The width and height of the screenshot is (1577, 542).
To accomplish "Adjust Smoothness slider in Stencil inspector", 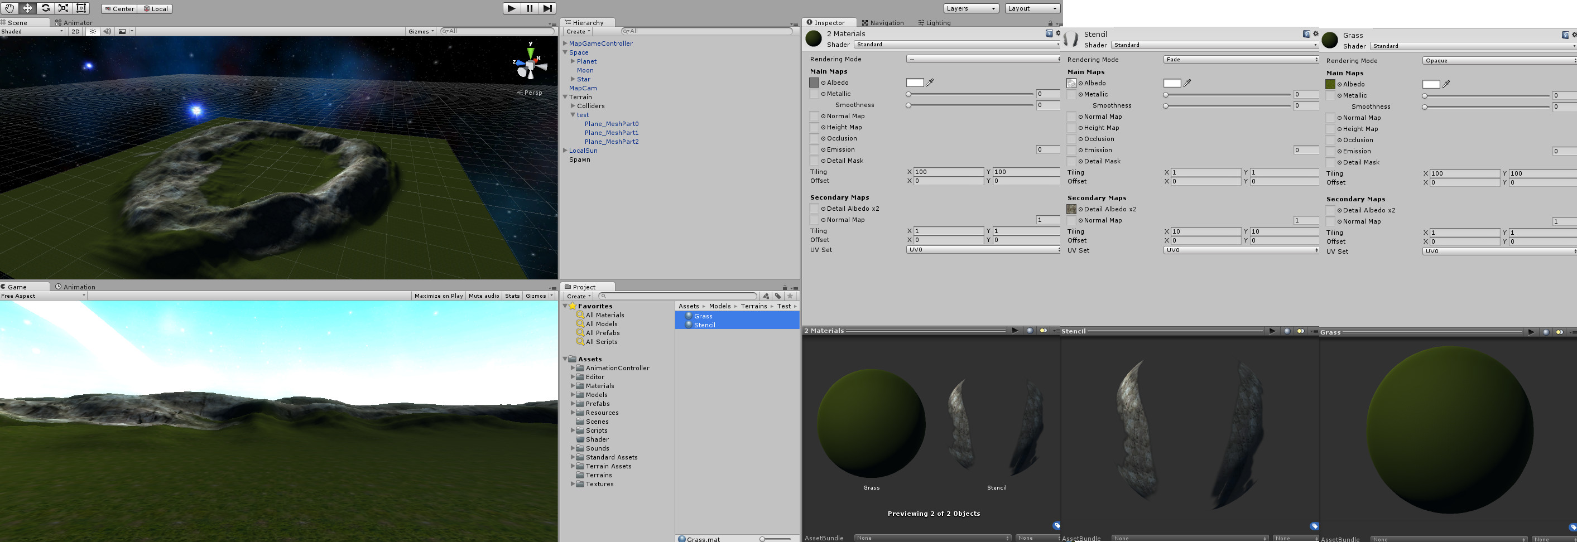I will click(1228, 106).
